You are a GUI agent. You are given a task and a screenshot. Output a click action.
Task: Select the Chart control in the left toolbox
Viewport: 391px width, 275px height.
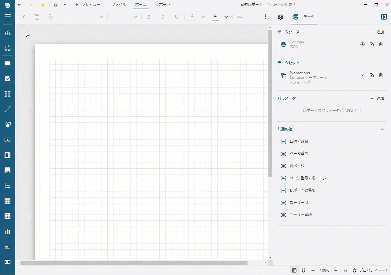click(x=8, y=232)
